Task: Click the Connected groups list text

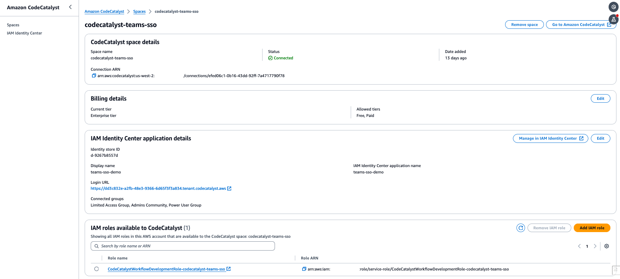Action: (146, 205)
